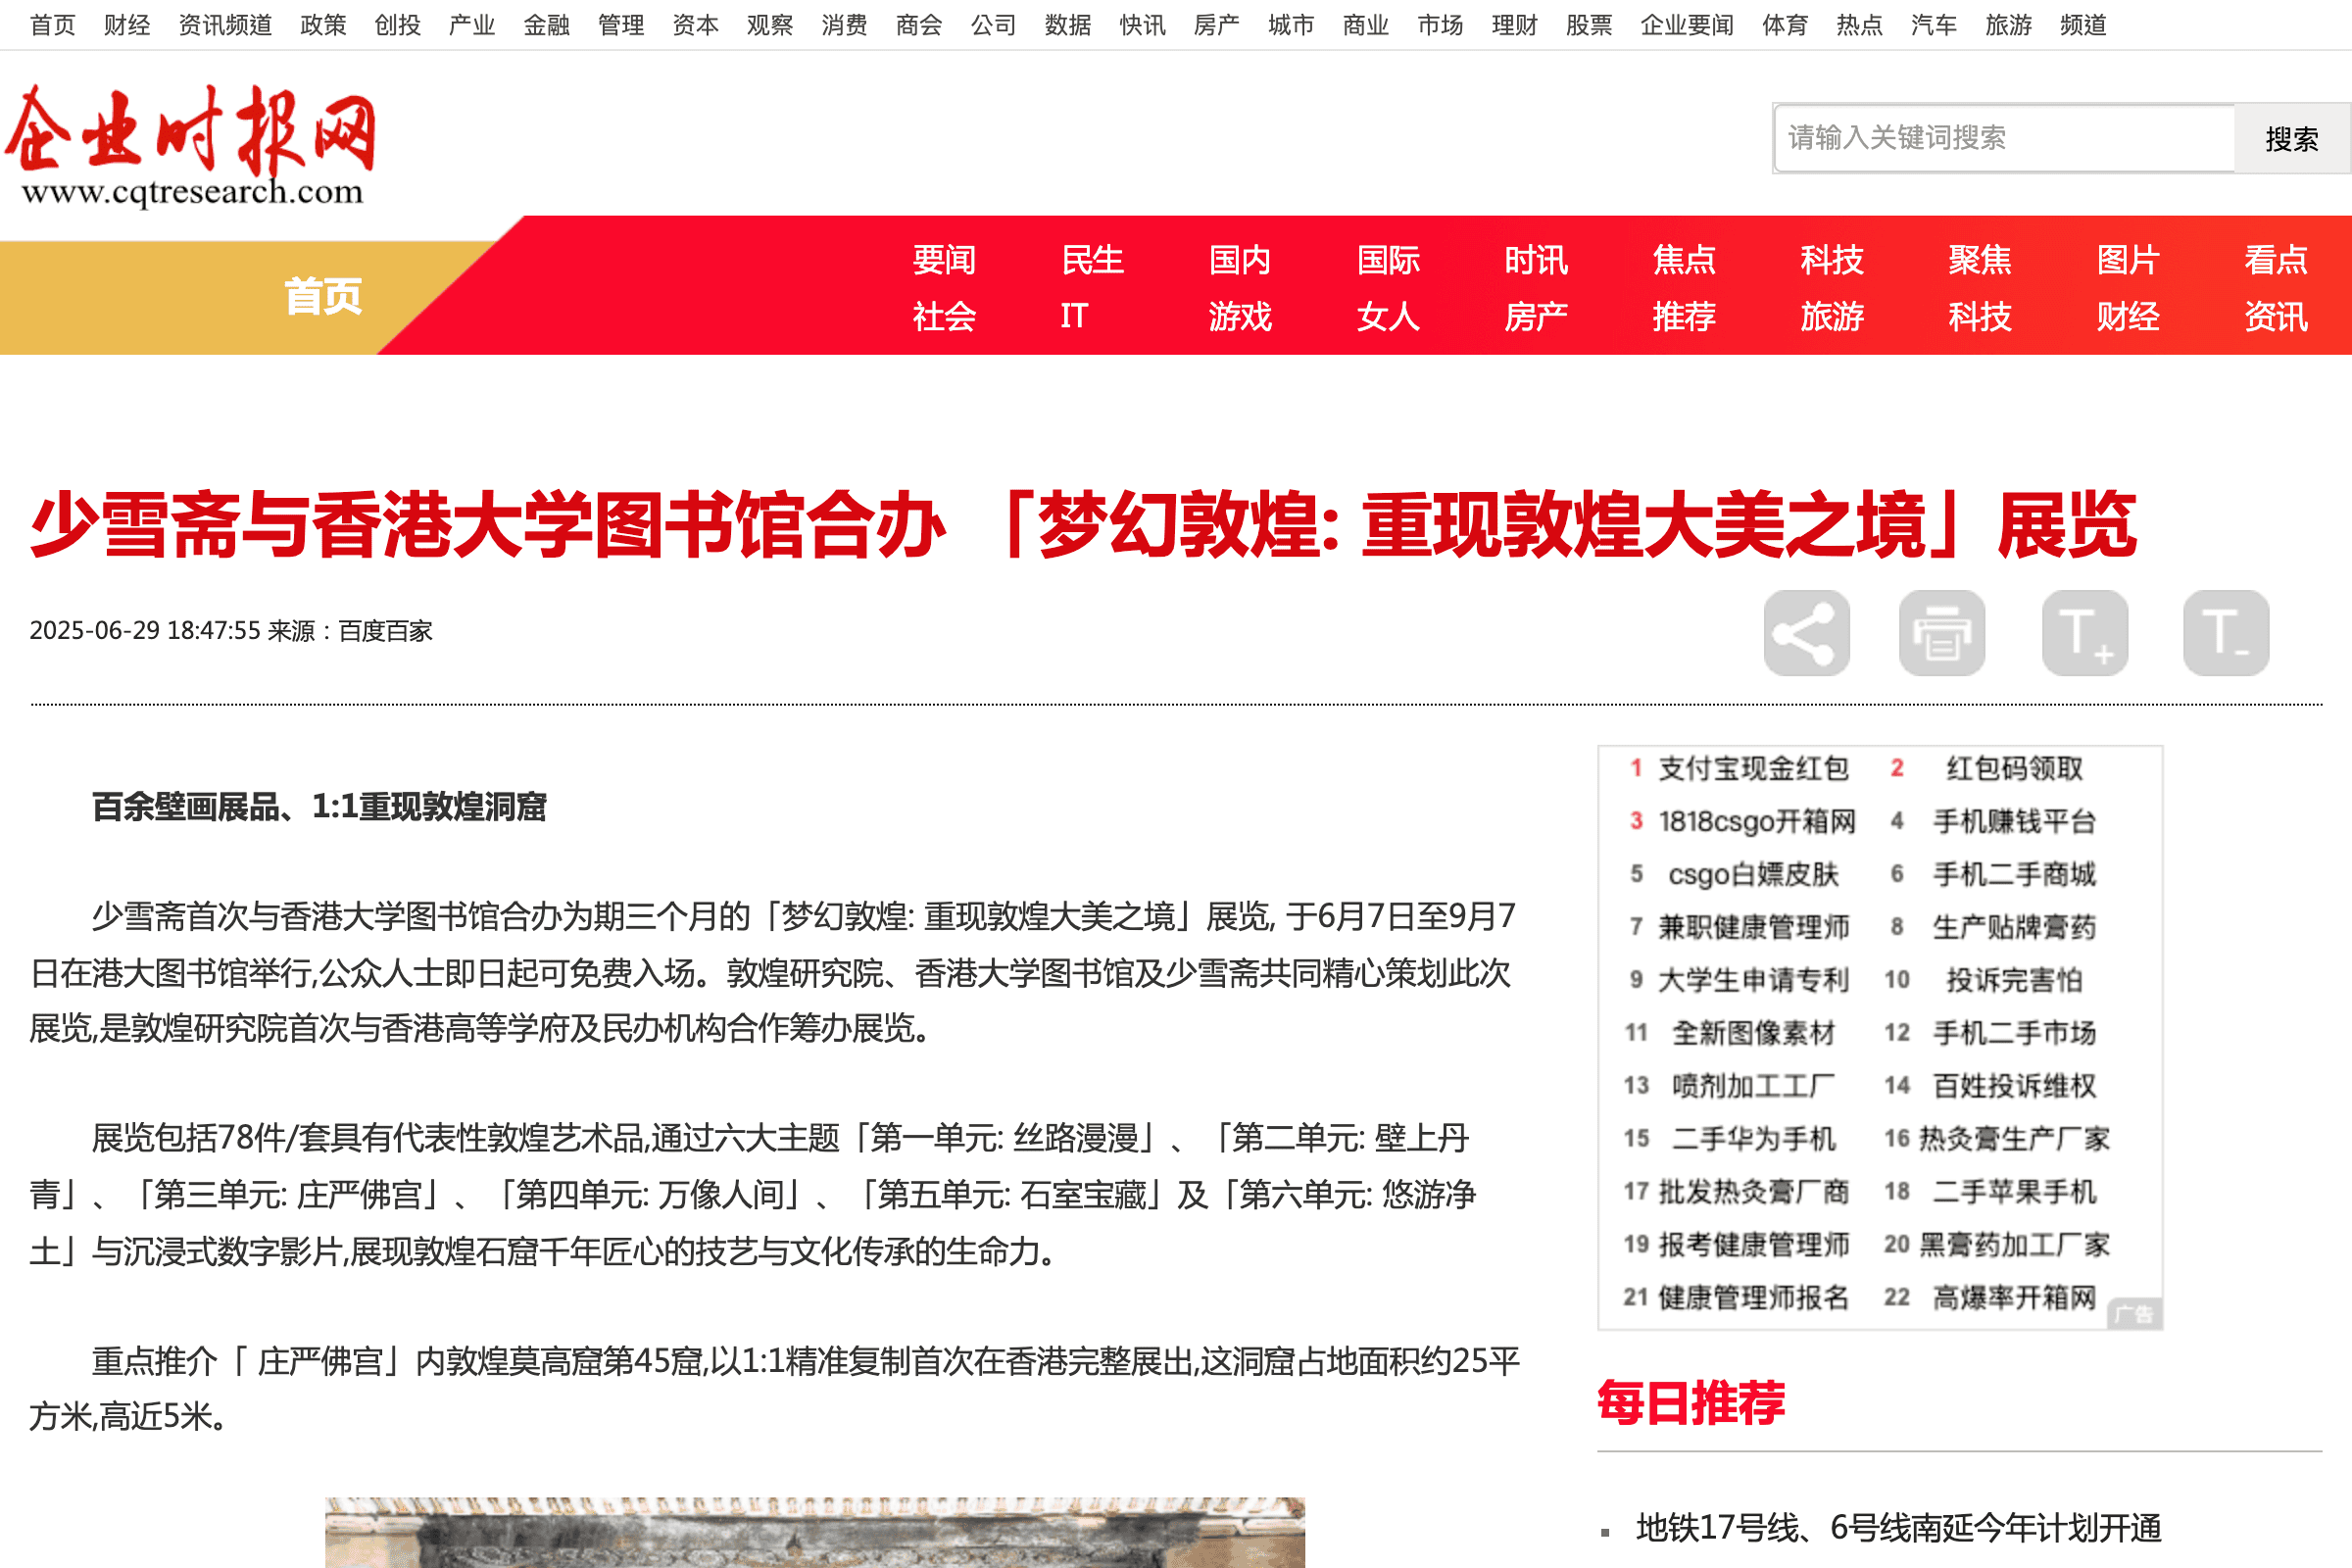The width and height of the screenshot is (2352, 1568).
Task: Open 财经 in the top navigation
Action: click(x=127, y=25)
